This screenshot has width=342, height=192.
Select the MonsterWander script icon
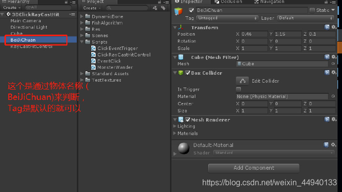click(x=94, y=67)
